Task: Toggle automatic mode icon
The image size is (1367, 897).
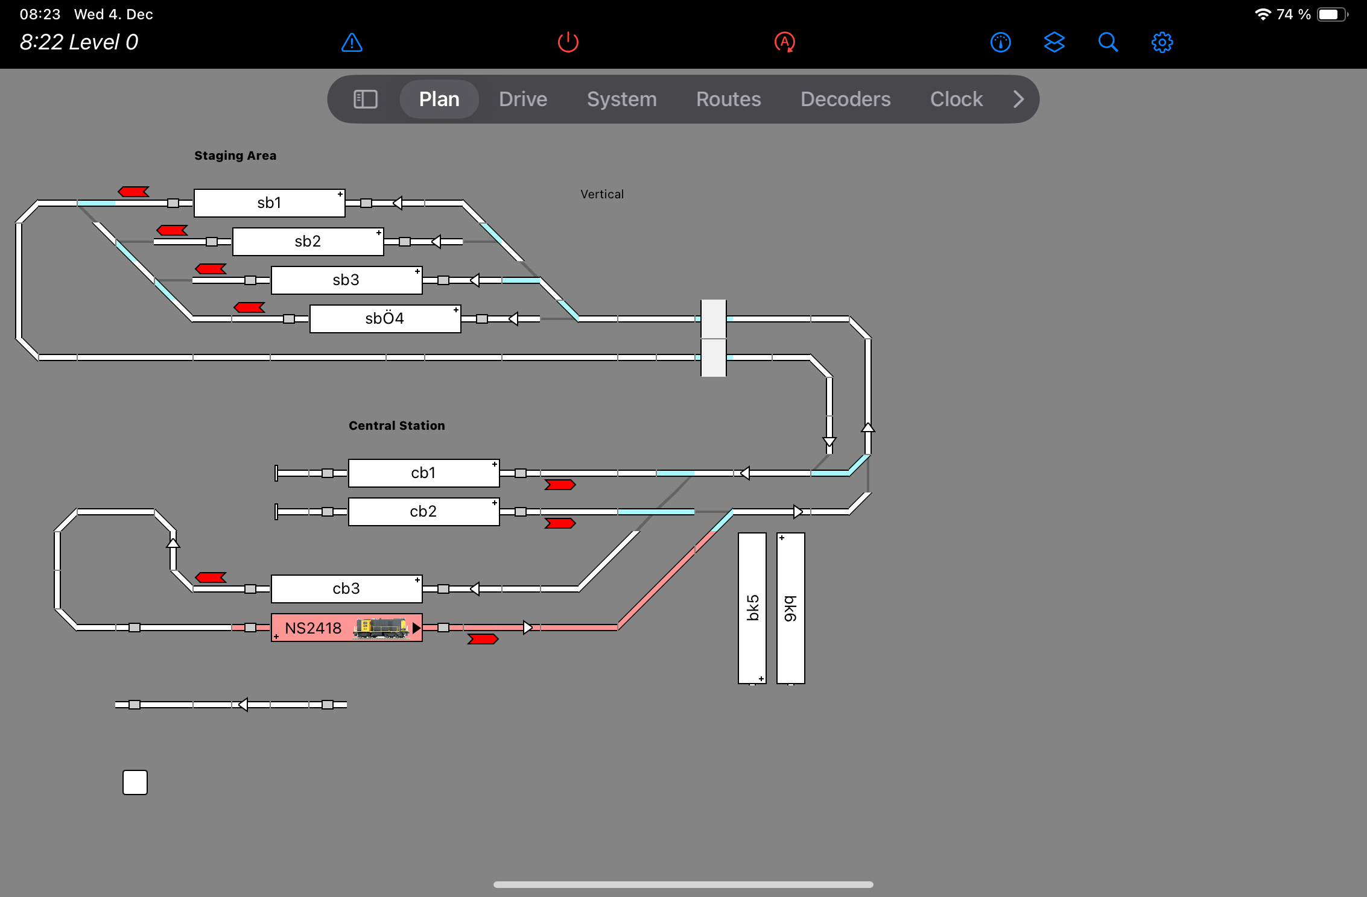Action: pyautogui.click(x=784, y=43)
